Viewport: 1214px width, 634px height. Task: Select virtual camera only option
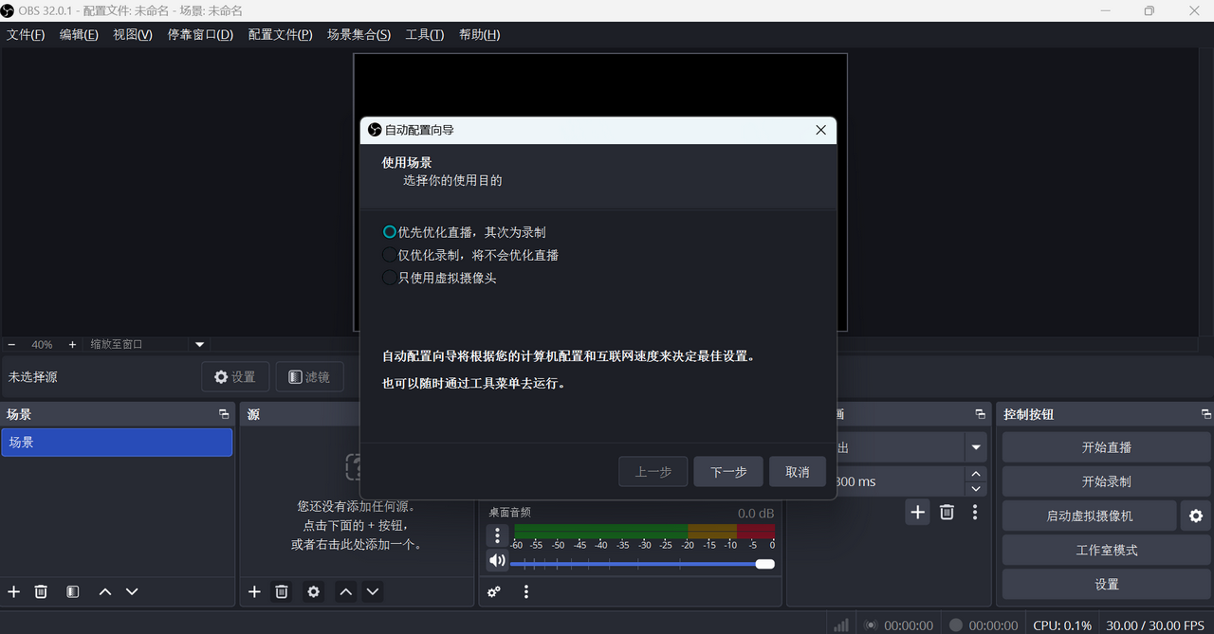pyautogui.click(x=389, y=277)
